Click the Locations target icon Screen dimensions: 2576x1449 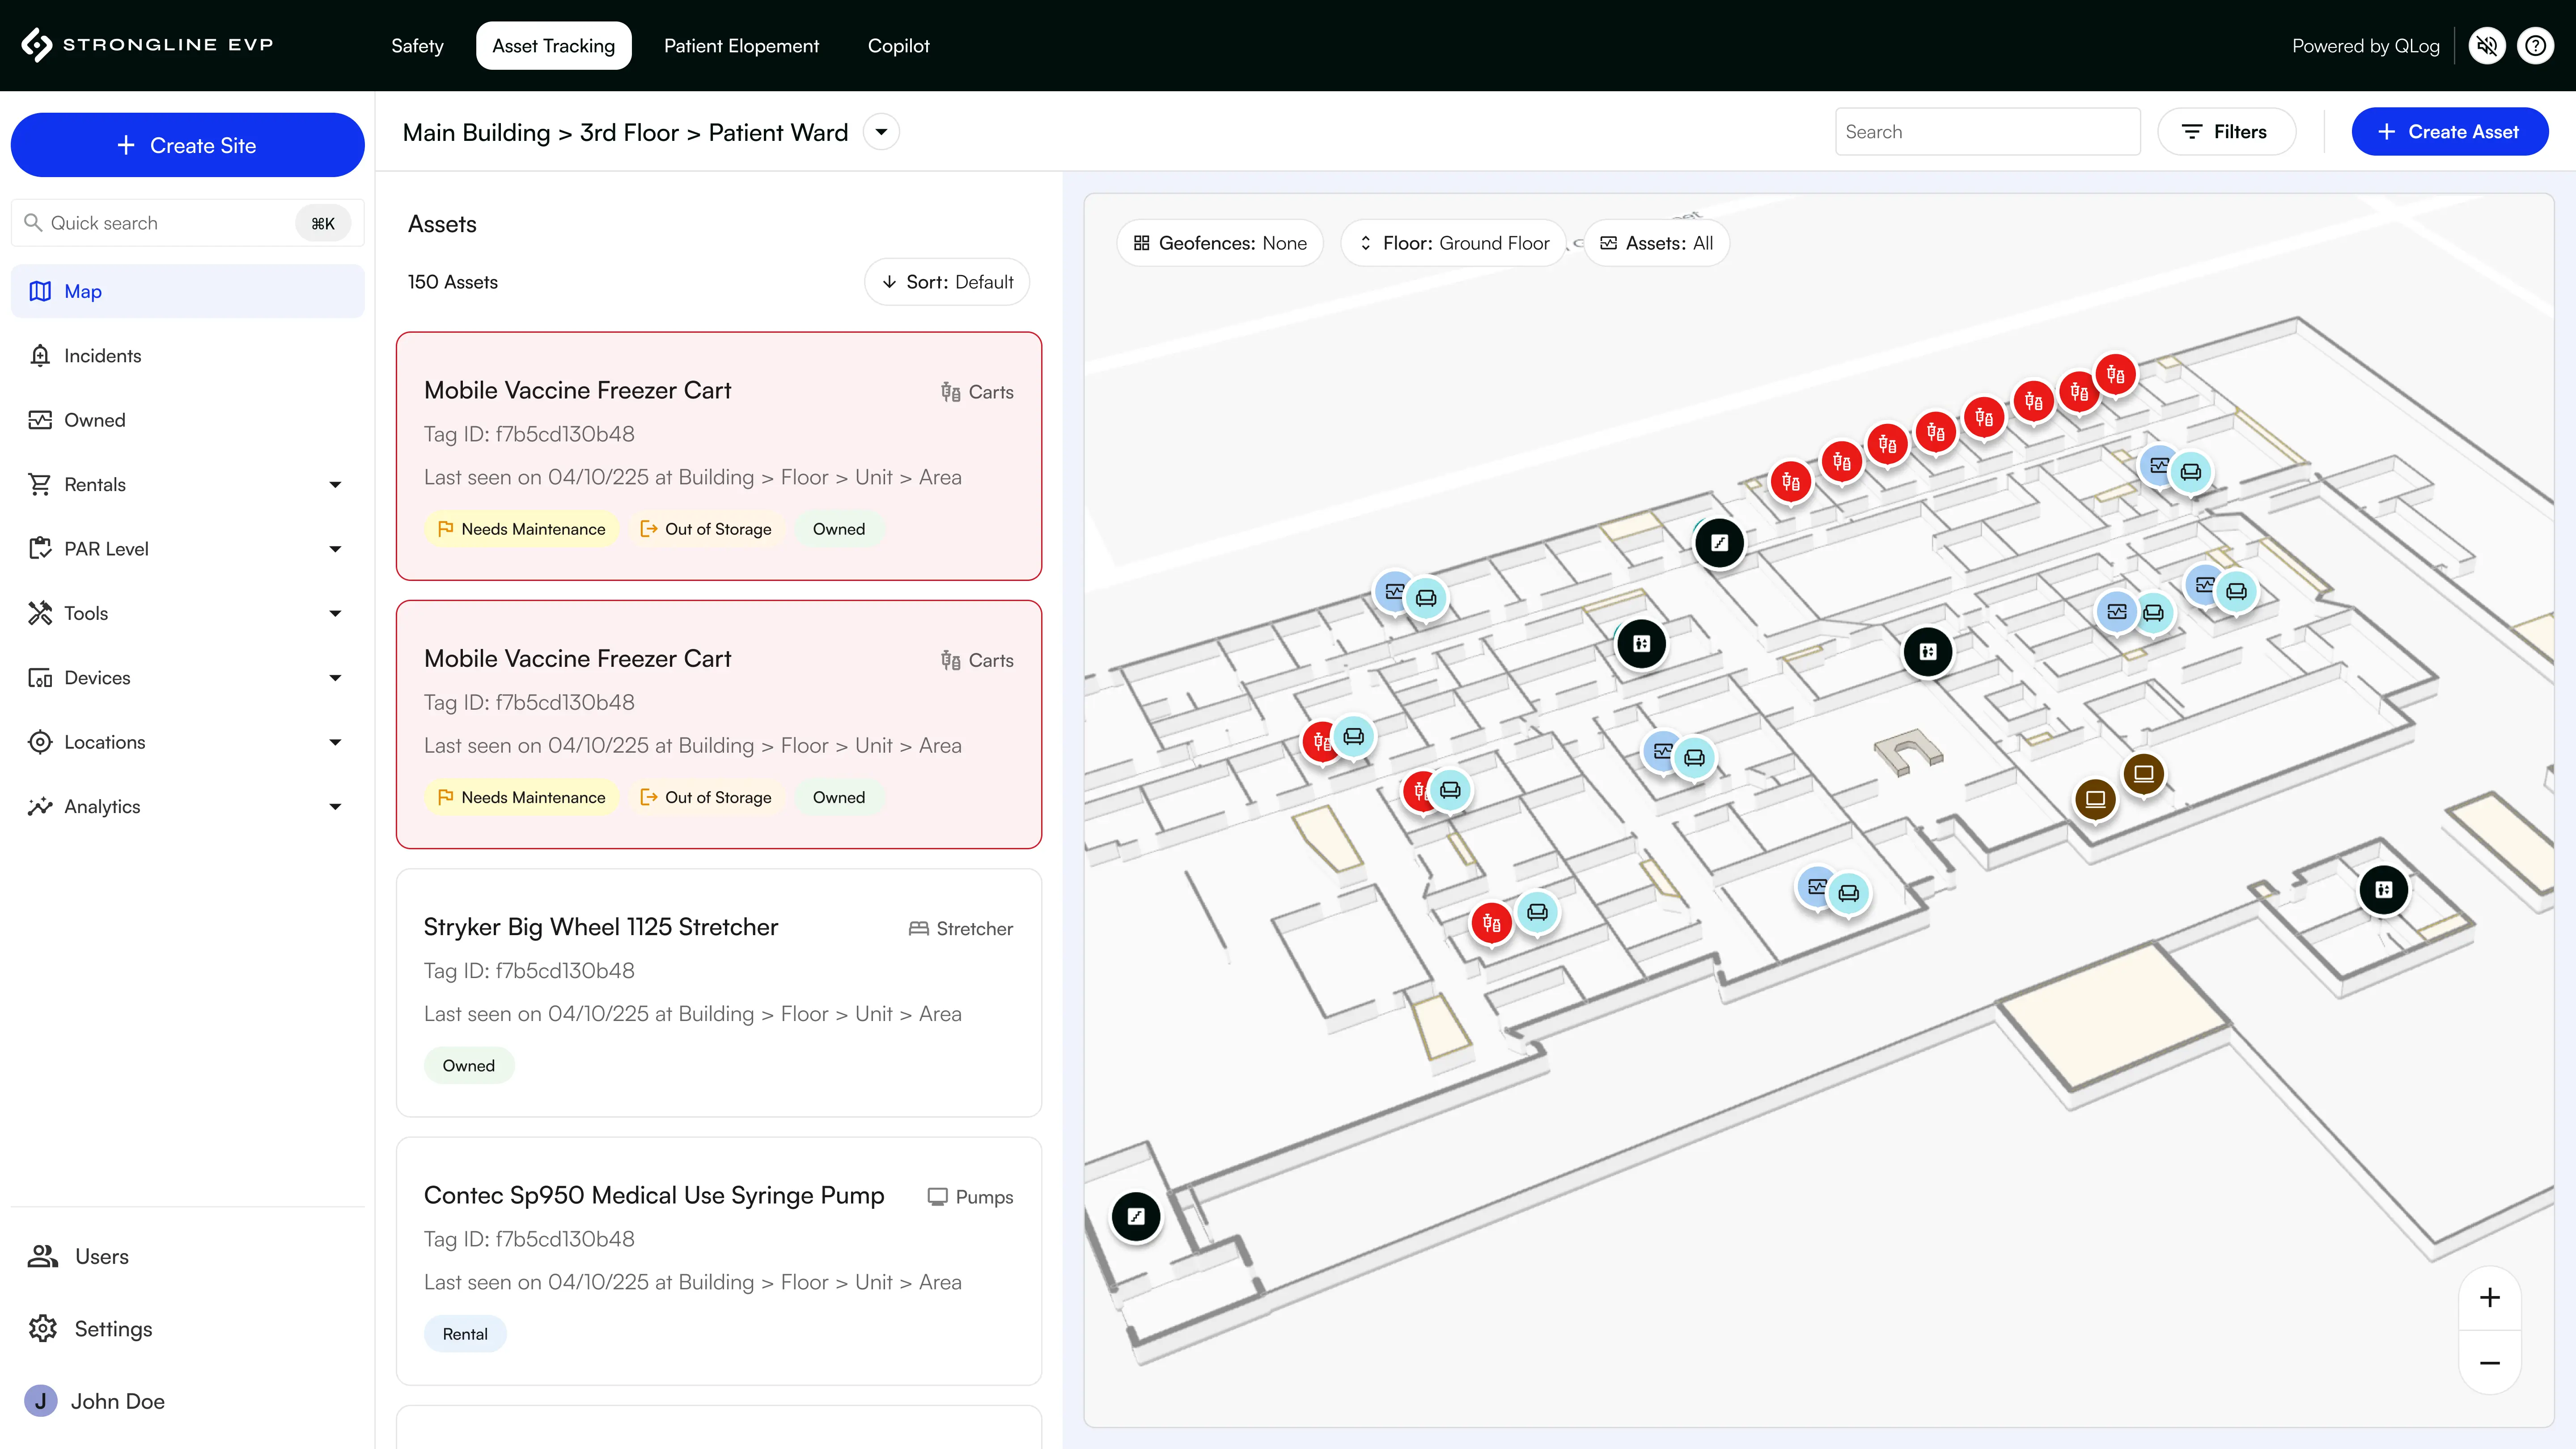(40, 742)
